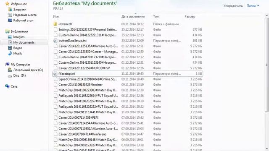
Task: Select Недавние места in the sidebar
Action: pyautogui.click(x=25, y=15)
